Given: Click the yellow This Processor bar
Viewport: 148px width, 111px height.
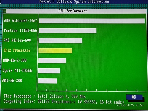Looking at the screenshot, I should pyautogui.click(x=55, y=51).
